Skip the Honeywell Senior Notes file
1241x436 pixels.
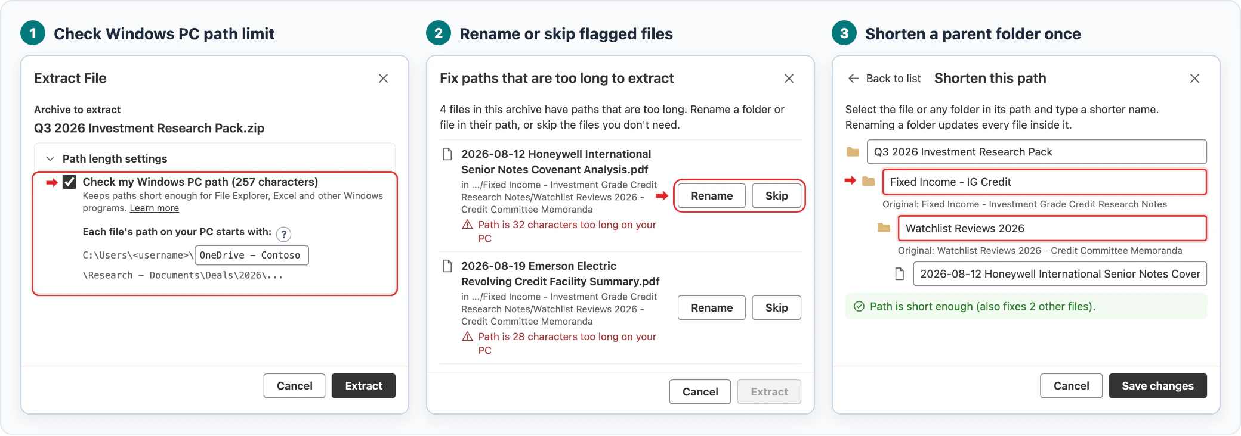[x=777, y=196]
